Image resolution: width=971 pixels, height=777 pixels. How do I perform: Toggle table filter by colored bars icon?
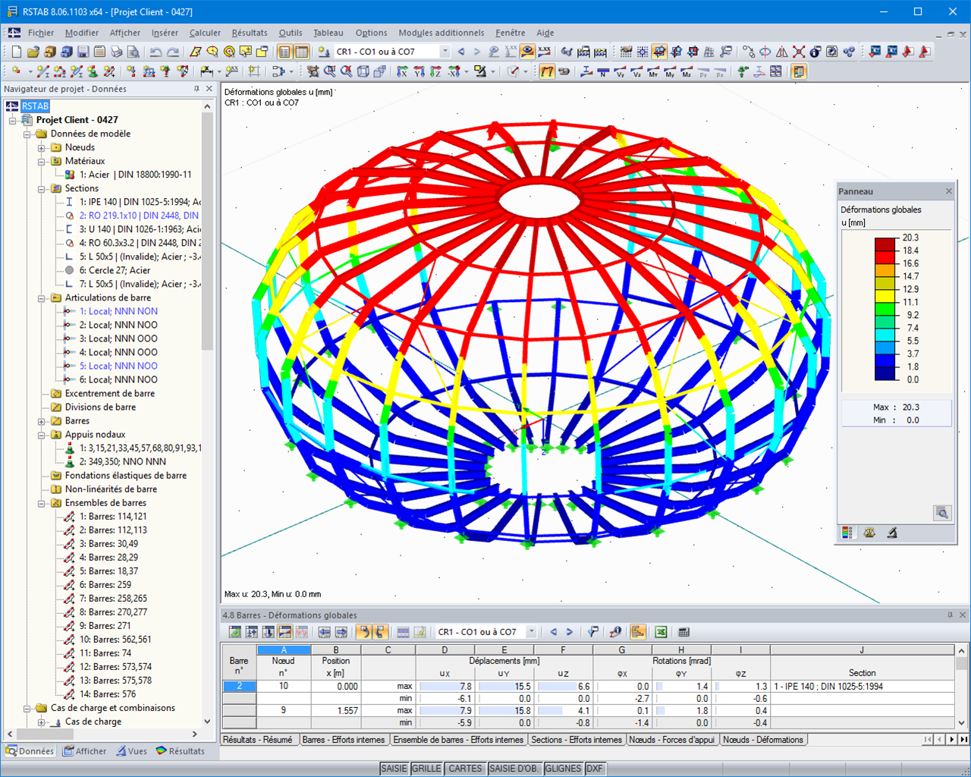pyautogui.click(x=637, y=632)
